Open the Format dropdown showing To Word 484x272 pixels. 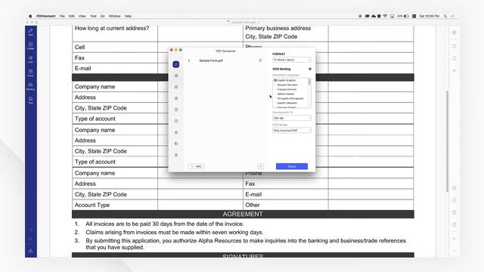[292, 60]
